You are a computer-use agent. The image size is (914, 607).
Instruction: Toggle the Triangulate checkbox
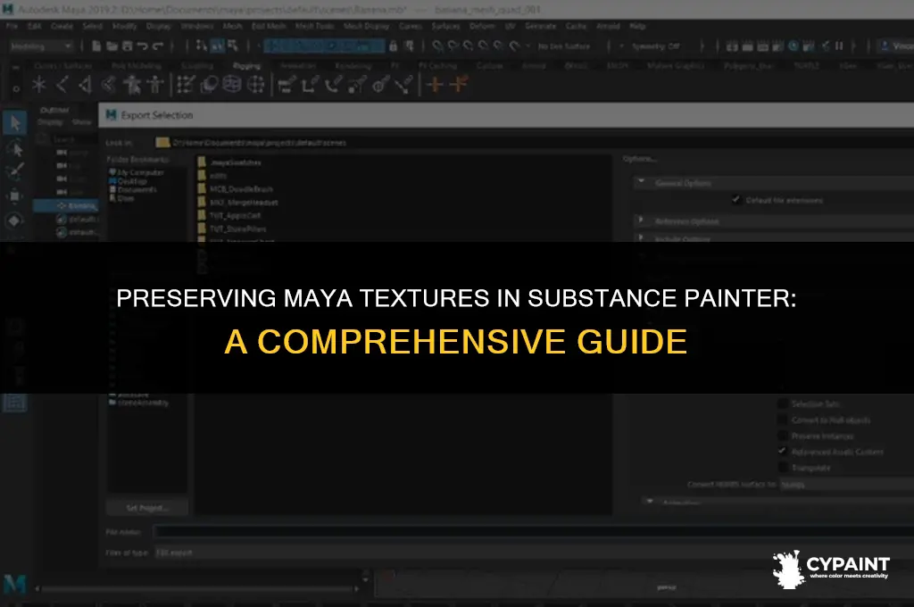(x=782, y=468)
